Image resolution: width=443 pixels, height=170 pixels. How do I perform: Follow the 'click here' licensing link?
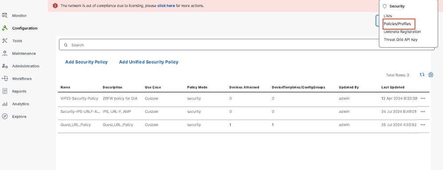click(166, 6)
